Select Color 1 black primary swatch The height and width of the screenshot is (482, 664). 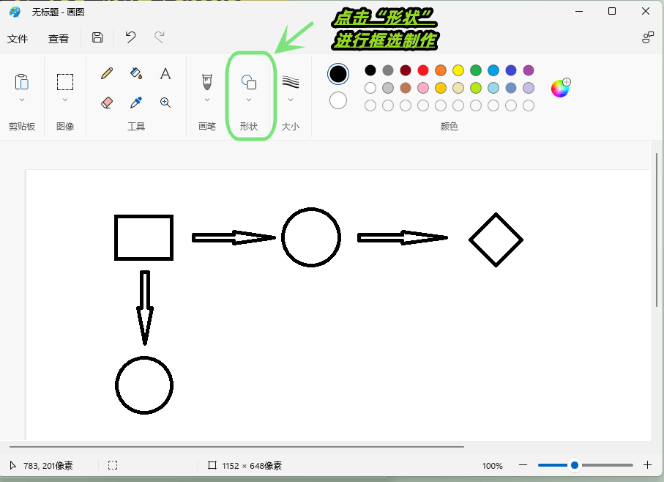tap(338, 74)
